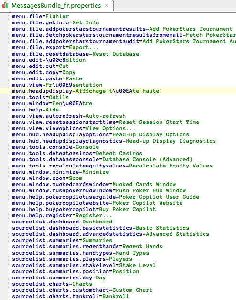Click the sourcelist.dashboard.basicstatistics line
The width and height of the screenshot is (236, 300).
(x=101, y=228)
